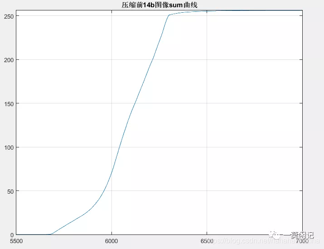Click the y-axis tick label 50
Viewport: 324px width, 249px height.
[10, 191]
